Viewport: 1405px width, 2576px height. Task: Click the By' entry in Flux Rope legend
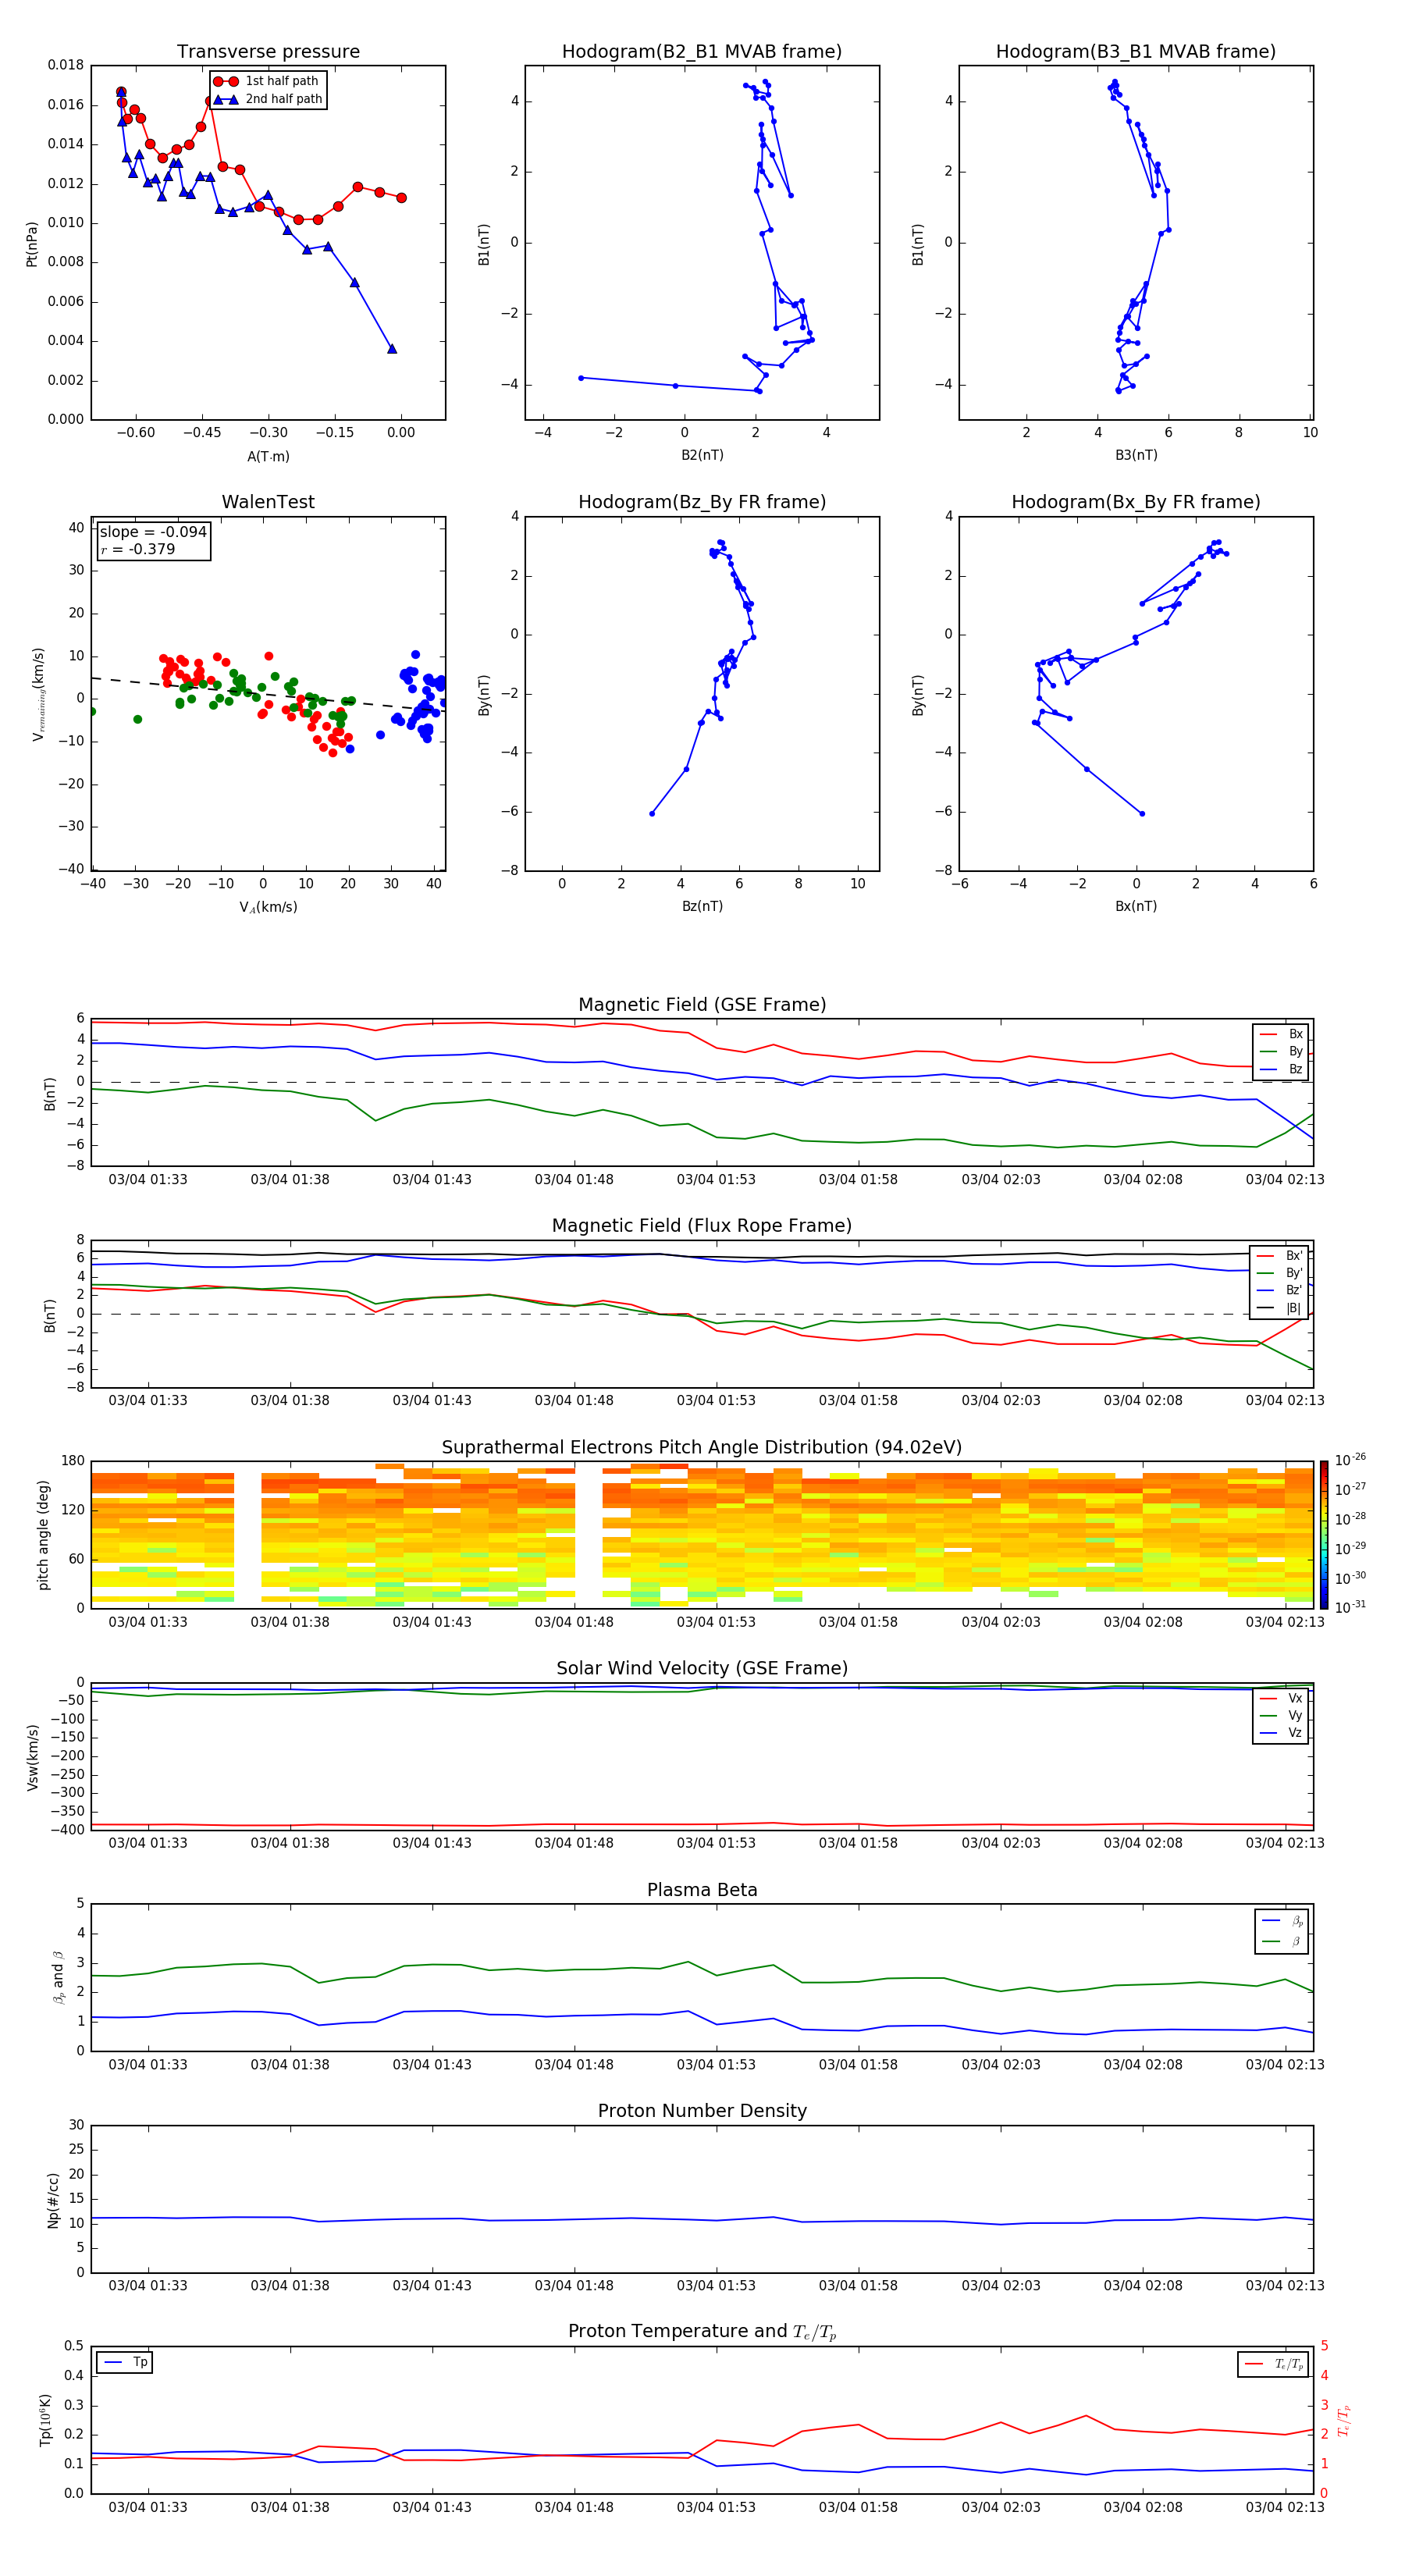[x=1280, y=1273]
